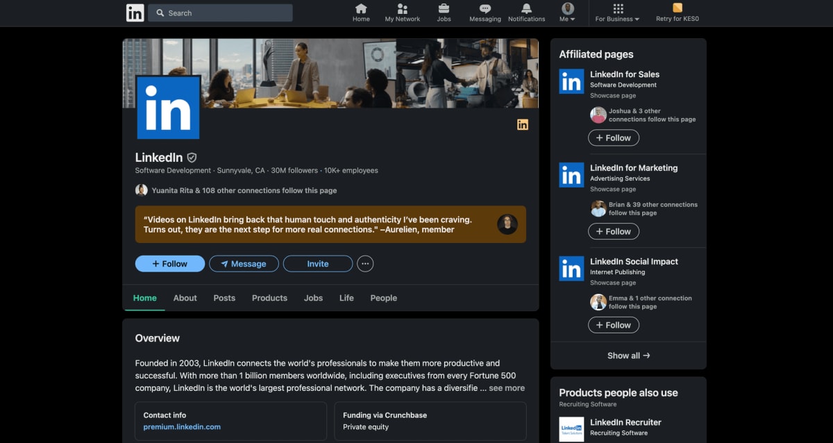Open the connections follow this page link
833x443 pixels.
click(245, 190)
